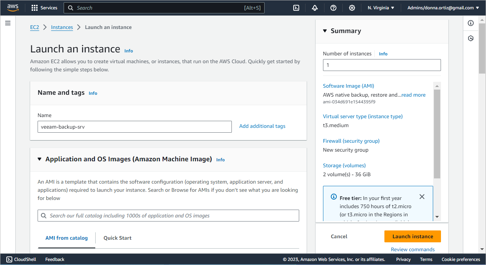Select the AMI from catalog tab

(66, 238)
